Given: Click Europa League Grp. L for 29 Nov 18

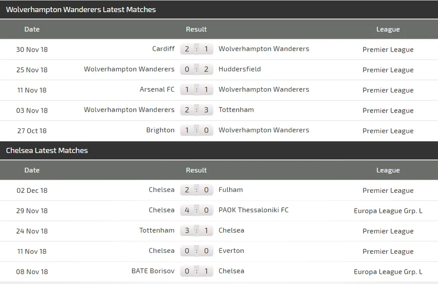Looking at the screenshot, I should click(x=388, y=211).
